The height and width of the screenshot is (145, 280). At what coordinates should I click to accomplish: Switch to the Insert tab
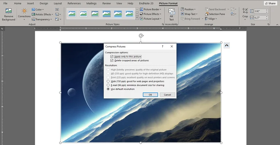[x=30, y=3]
